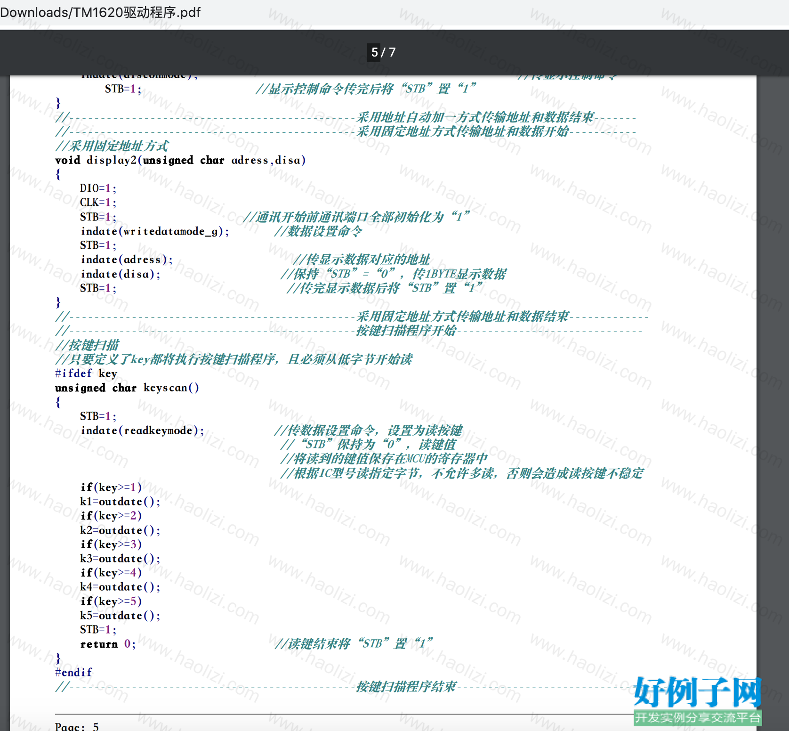
Task: Click the code line 'indate(readkeymode);'
Action: point(142,430)
